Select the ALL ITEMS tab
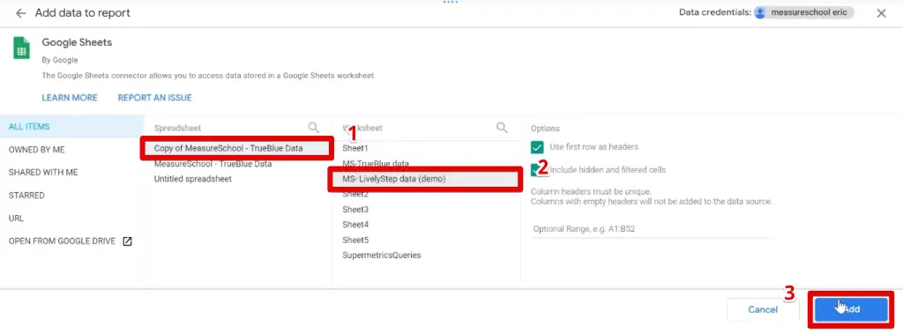Screen dimensions: 903x333 pos(71,127)
